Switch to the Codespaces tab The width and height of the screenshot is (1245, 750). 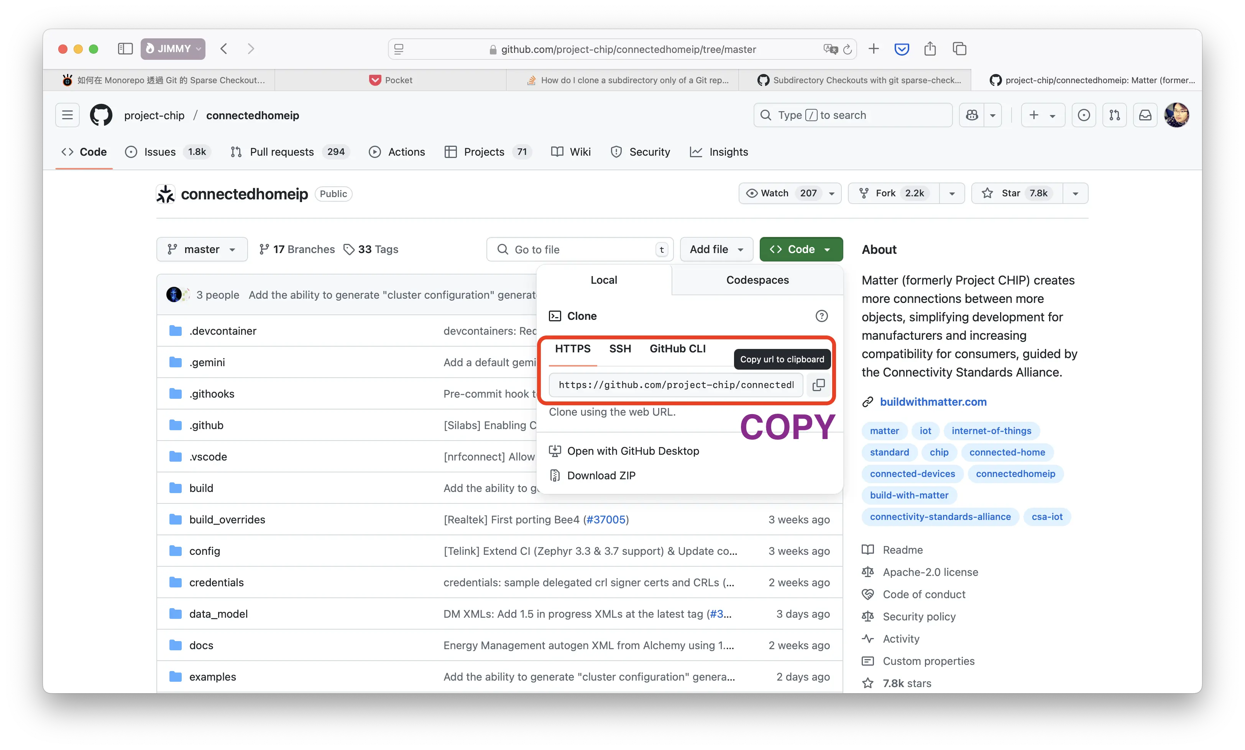point(757,280)
